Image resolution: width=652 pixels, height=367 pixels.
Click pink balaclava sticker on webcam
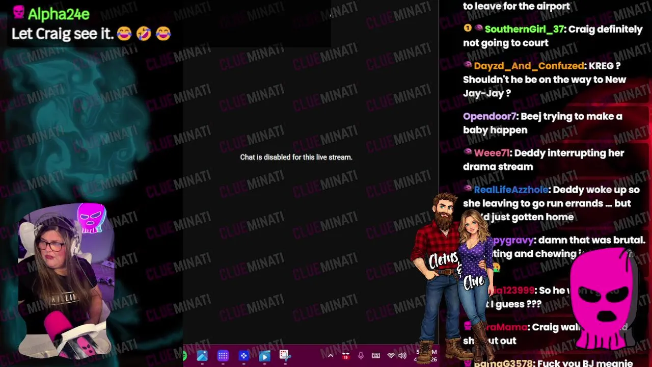click(91, 218)
